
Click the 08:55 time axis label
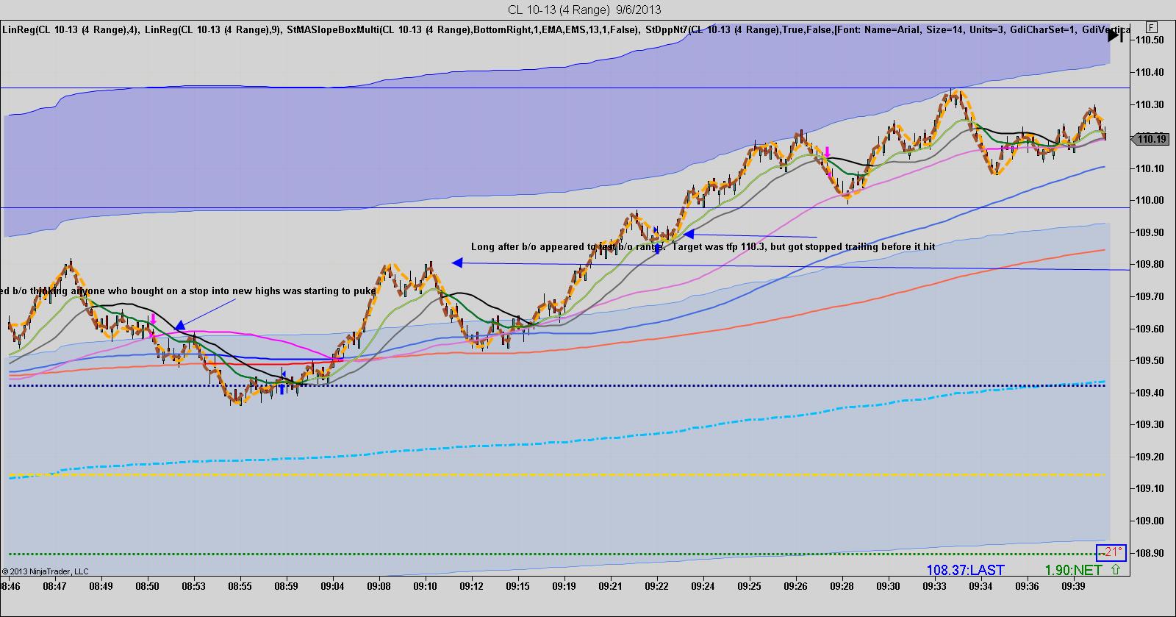click(x=240, y=587)
